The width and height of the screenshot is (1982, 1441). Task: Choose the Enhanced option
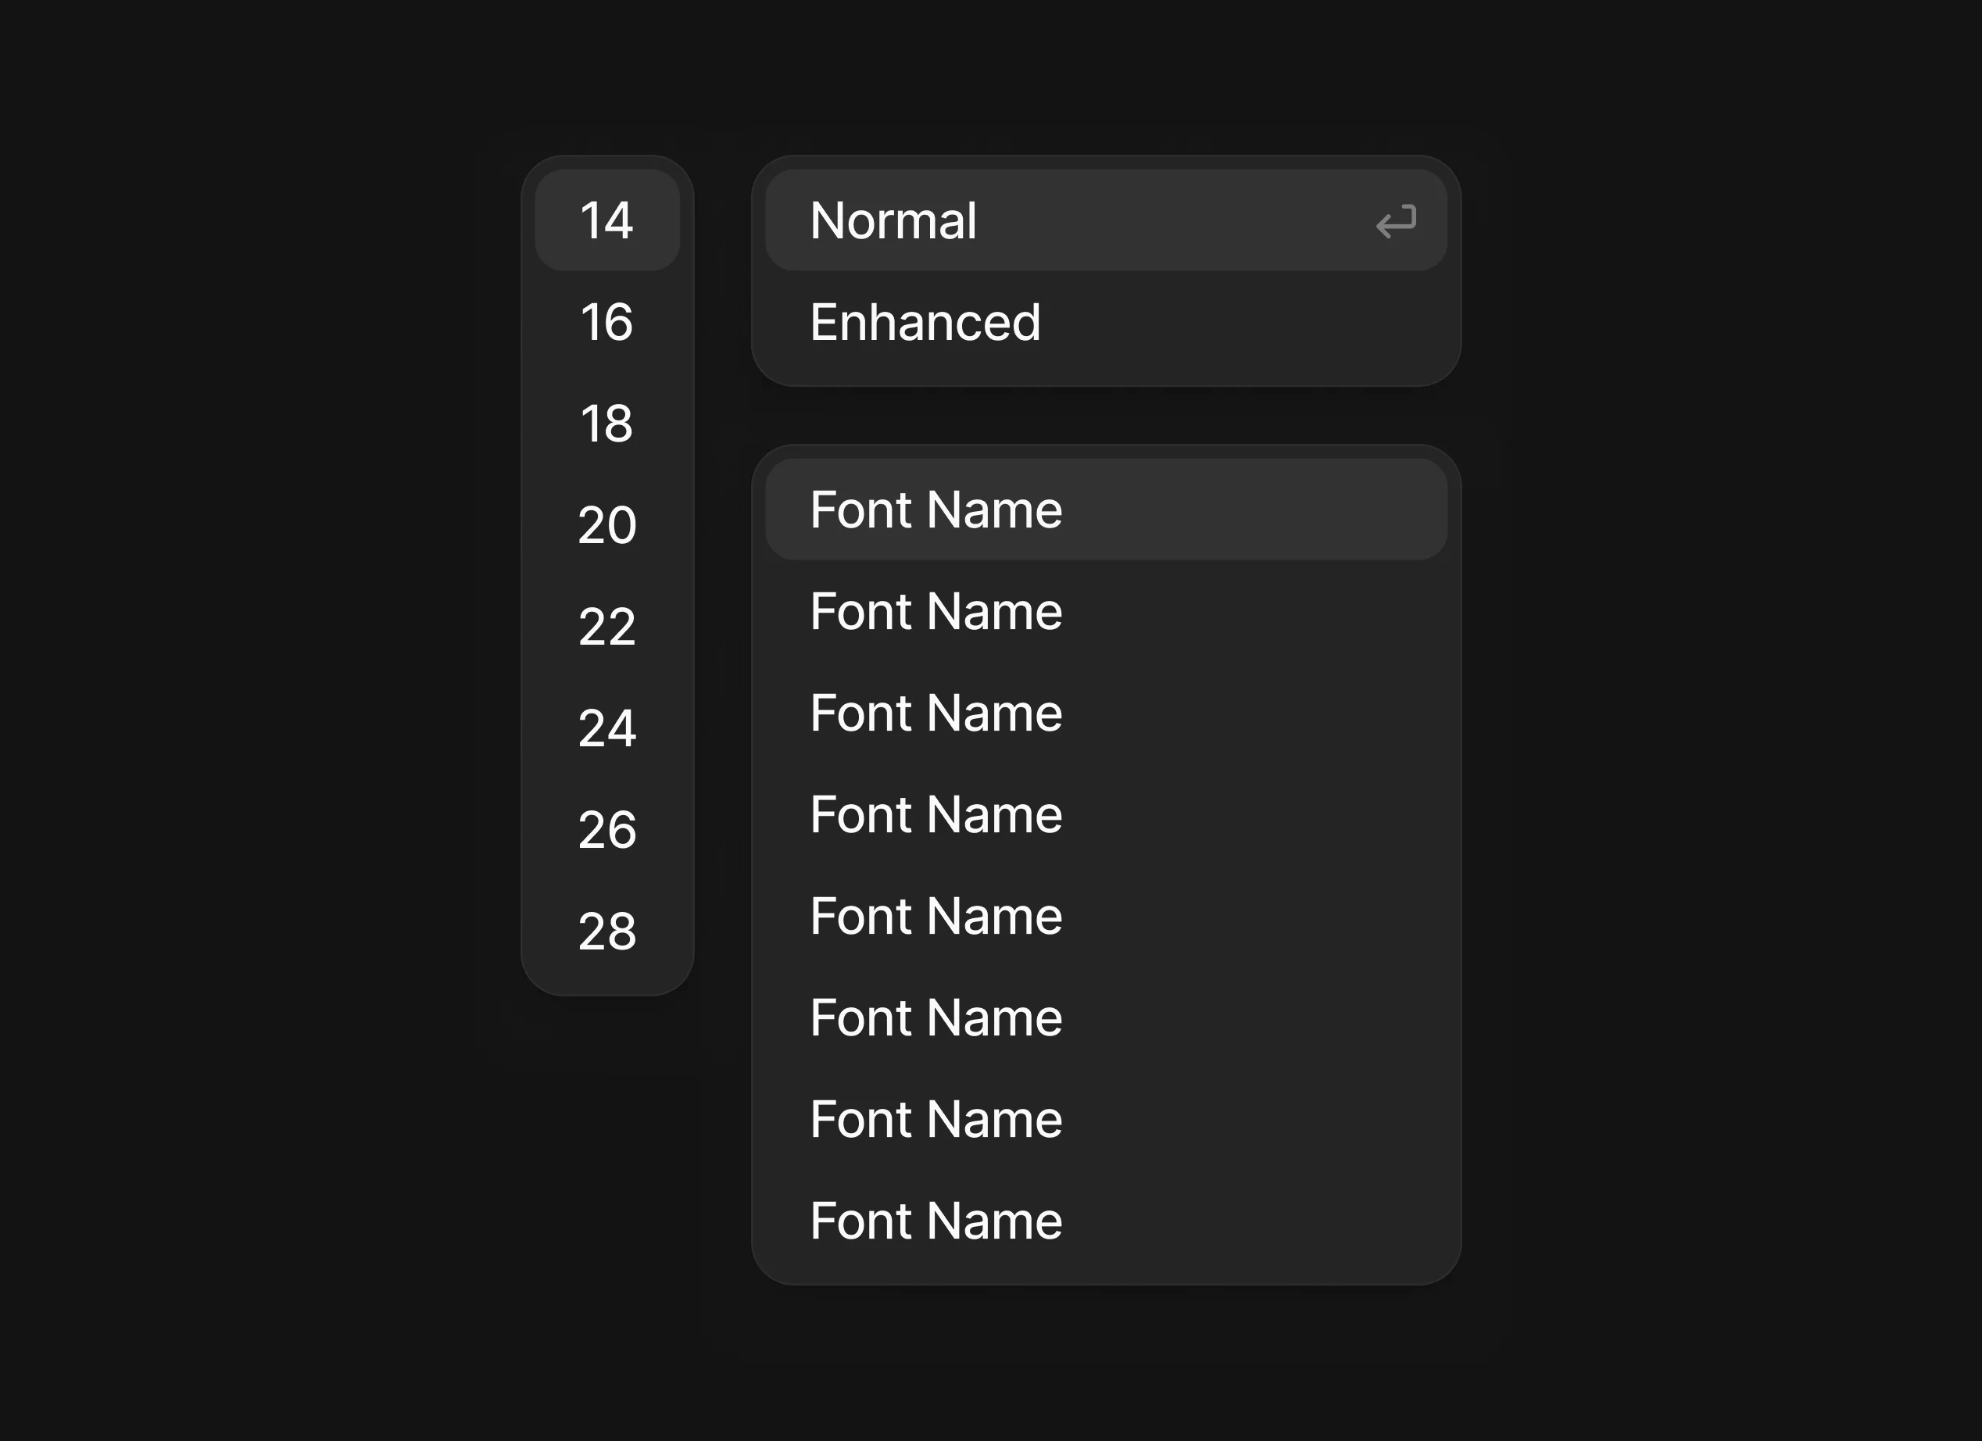coord(925,322)
